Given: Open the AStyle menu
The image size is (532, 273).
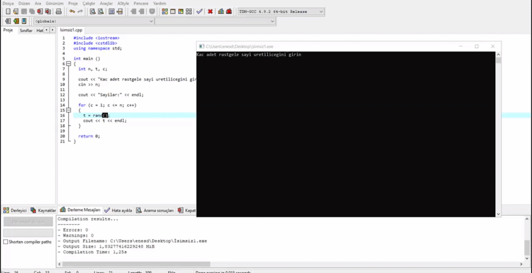Looking at the screenshot, I should [123, 3].
